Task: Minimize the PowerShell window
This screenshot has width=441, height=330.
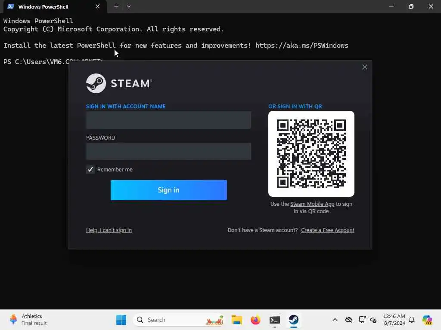Action: pos(391,6)
